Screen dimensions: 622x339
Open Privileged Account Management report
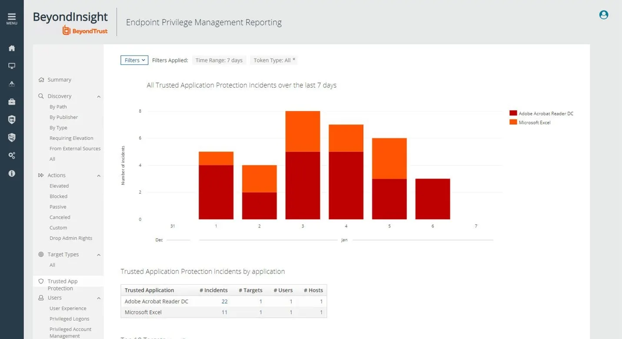click(x=70, y=332)
